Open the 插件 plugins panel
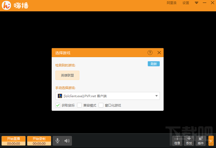Viewport: 216px width, 148px height. pyautogui.click(x=201, y=141)
